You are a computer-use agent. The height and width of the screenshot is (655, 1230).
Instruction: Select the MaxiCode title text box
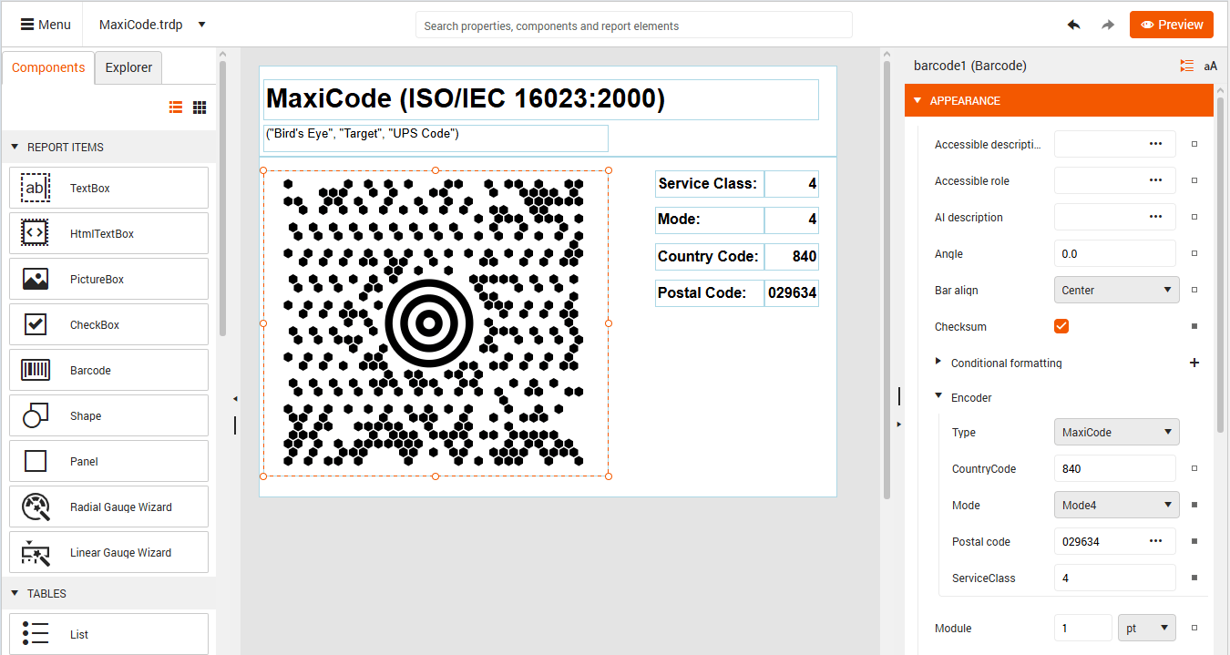540,99
